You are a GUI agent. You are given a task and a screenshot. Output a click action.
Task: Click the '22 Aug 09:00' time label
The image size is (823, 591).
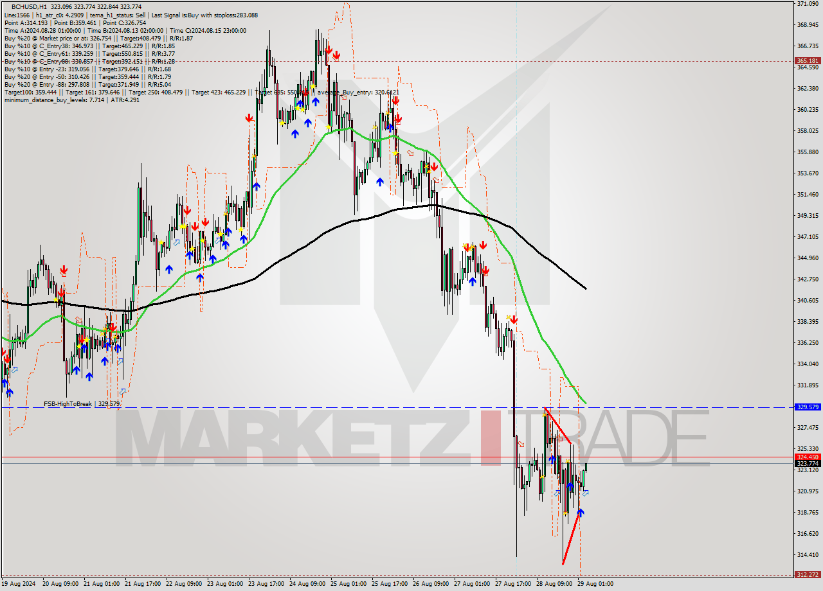click(x=183, y=584)
